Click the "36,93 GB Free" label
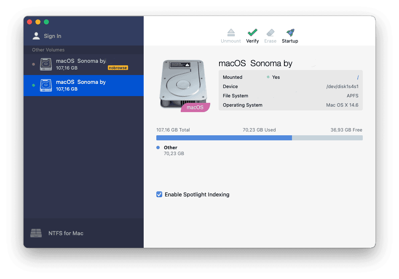The height and width of the screenshot is (279, 399). 346,130
